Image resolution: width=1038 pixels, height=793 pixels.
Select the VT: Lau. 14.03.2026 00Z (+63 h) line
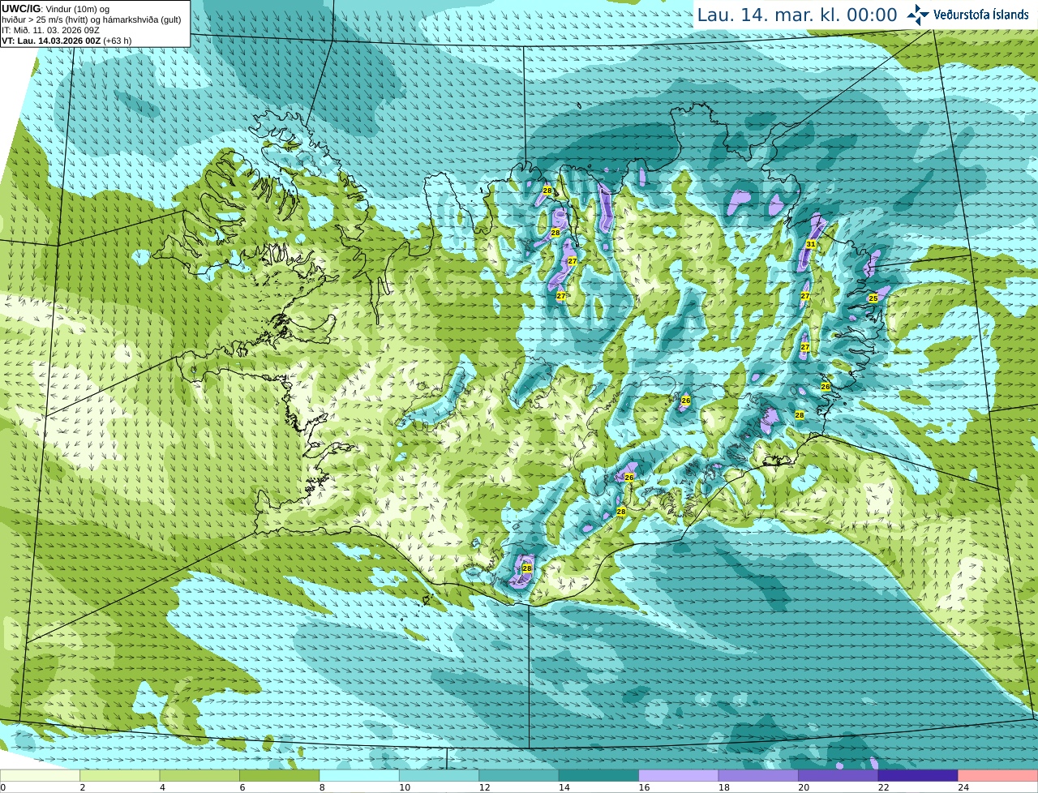coord(66,41)
